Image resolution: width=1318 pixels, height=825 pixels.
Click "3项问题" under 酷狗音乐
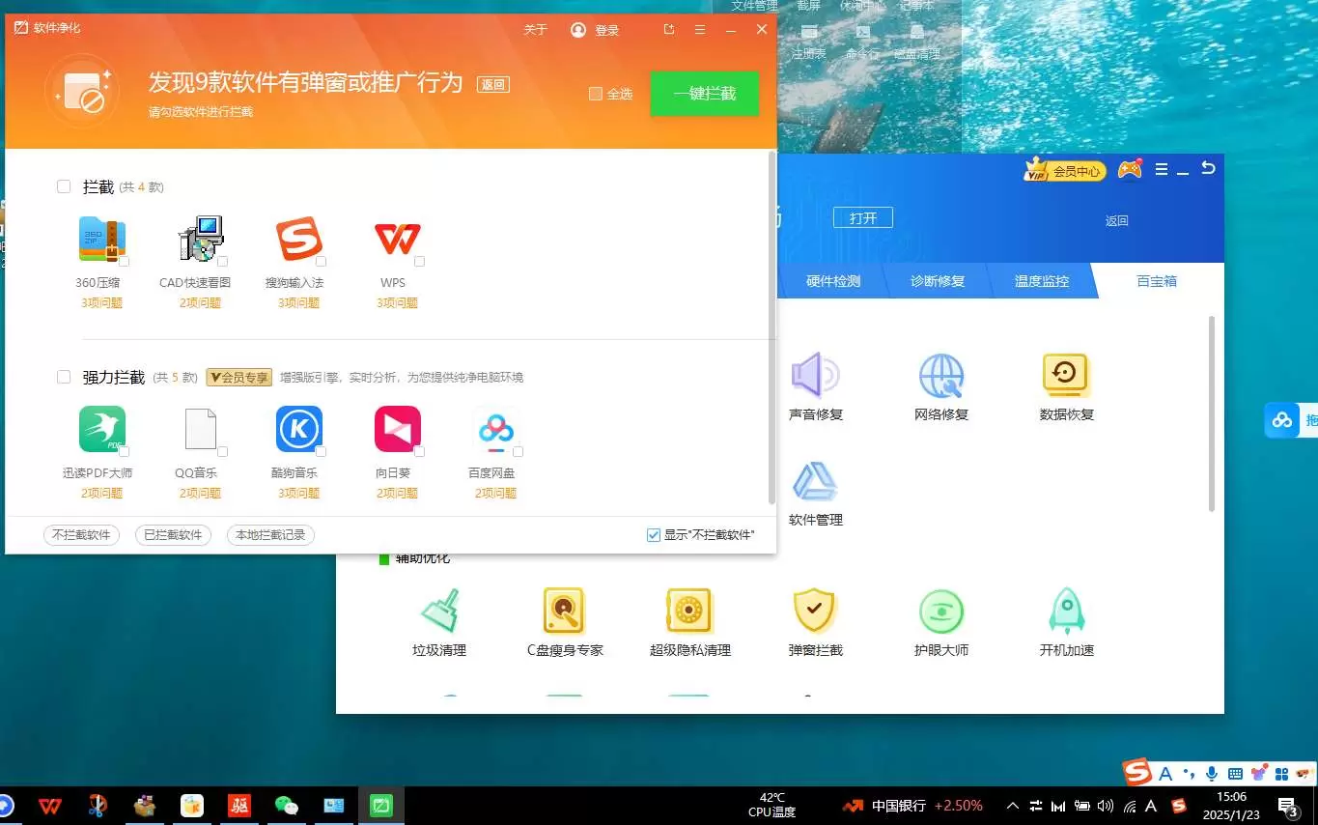click(299, 493)
